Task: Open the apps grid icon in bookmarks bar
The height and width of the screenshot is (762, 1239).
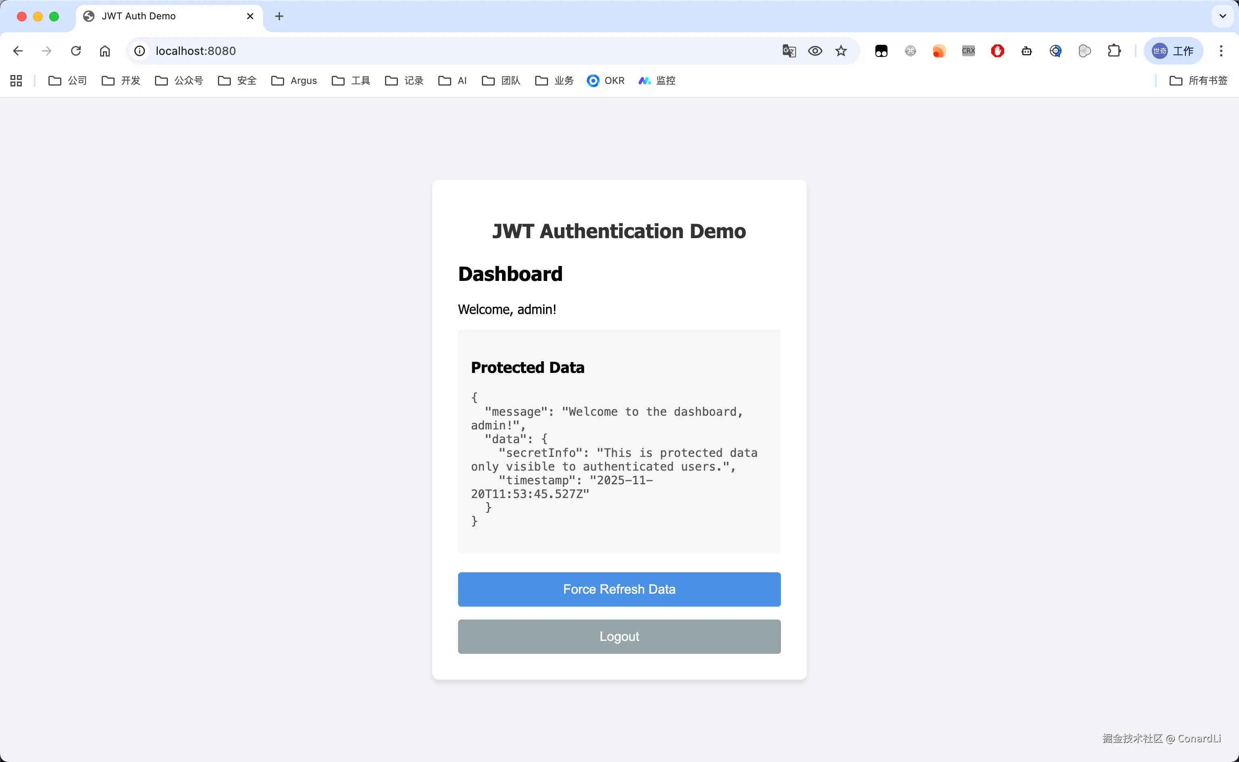Action: 16,81
